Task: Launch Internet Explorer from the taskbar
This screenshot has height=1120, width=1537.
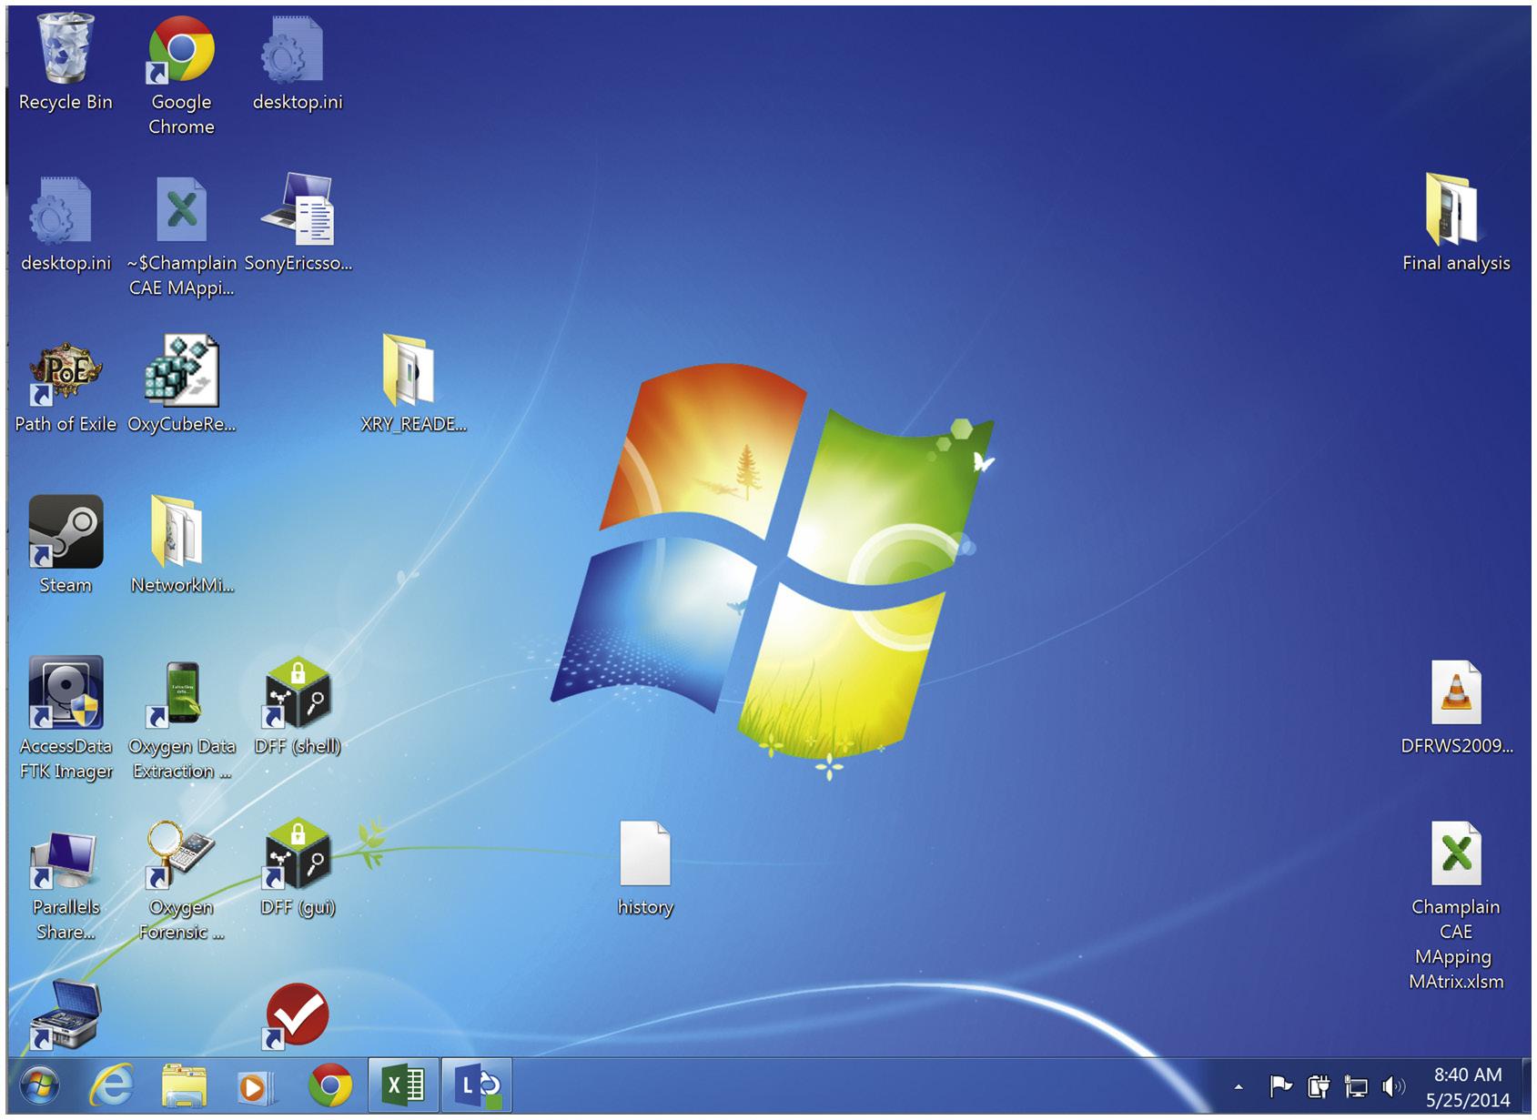Action: [112, 1085]
